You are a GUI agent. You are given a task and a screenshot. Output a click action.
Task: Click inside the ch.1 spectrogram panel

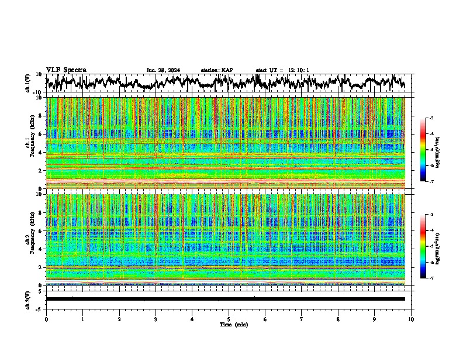(226, 143)
